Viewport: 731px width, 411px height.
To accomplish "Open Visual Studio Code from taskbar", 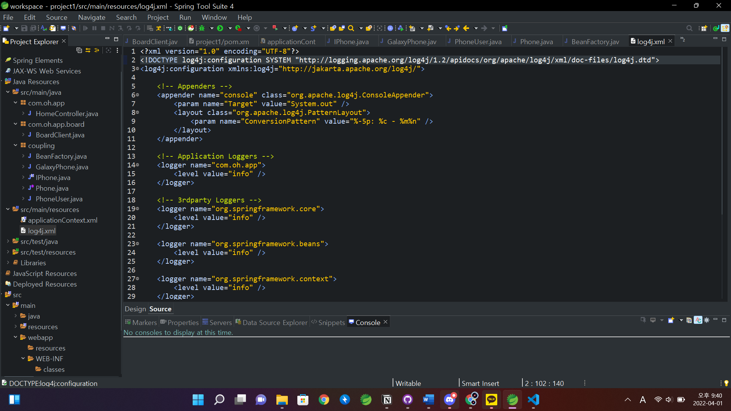I will [533, 400].
